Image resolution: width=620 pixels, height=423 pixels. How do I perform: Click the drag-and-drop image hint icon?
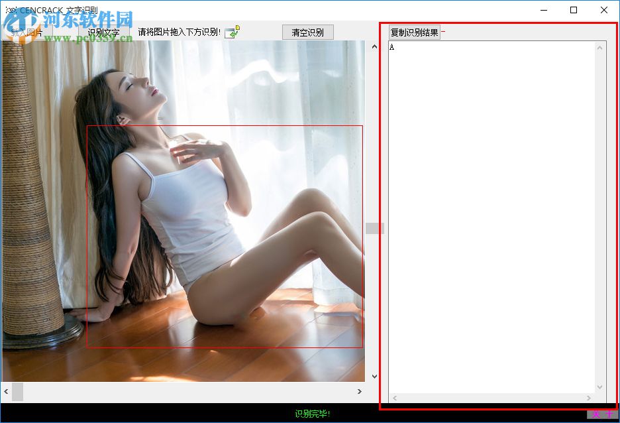pos(231,32)
